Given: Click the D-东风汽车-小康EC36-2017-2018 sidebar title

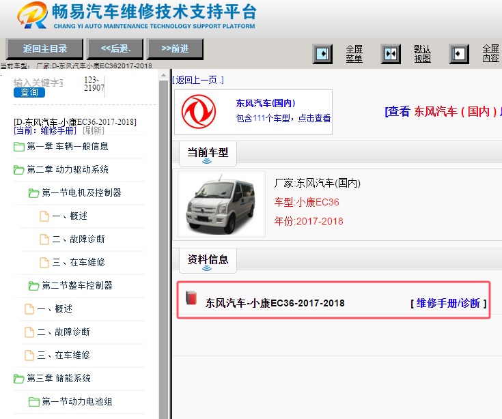Looking at the screenshot, I should click(x=75, y=122).
